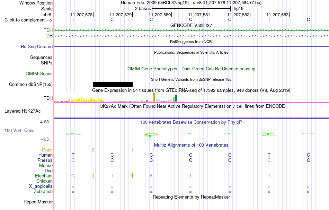
Task: Open the H3K27Ac Mark track title
Action: [x=191, y=106]
